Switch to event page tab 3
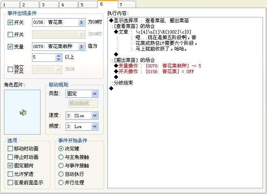 coord(49,4)
